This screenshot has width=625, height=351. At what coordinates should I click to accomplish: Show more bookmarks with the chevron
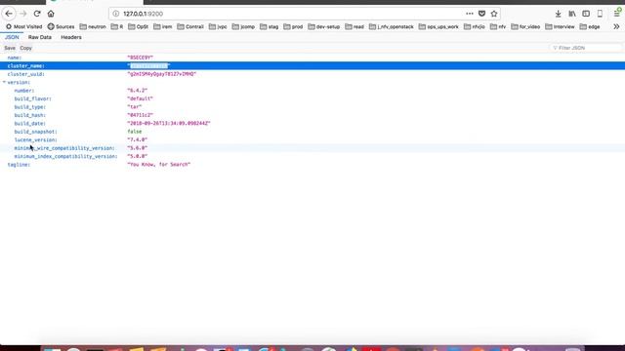(x=616, y=26)
